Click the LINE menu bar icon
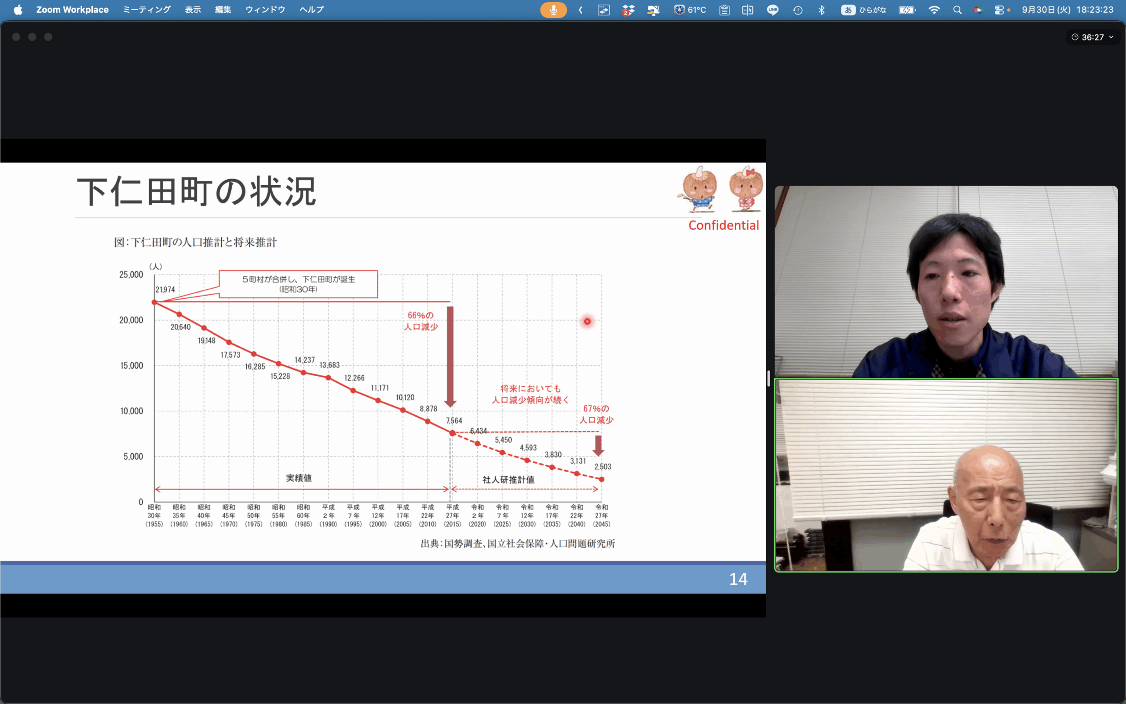 [x=772, y=10]
